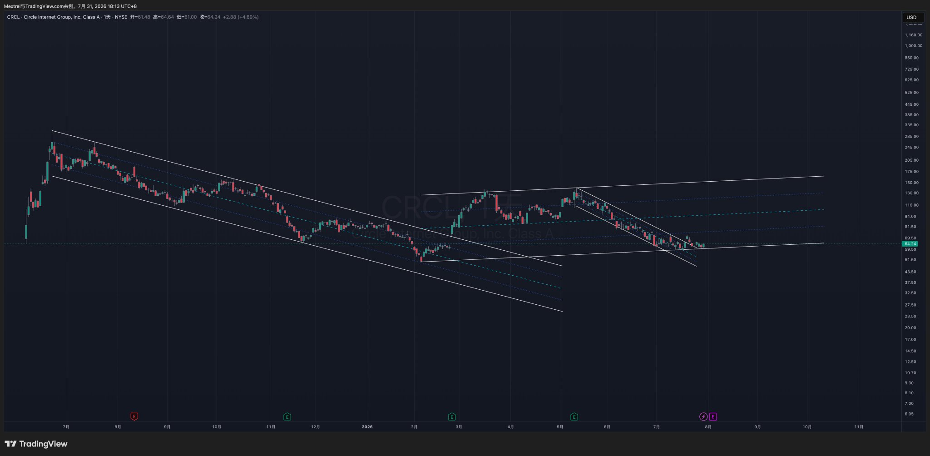Open the purple upcoming earnings E marker

click(x=713, y=416)
